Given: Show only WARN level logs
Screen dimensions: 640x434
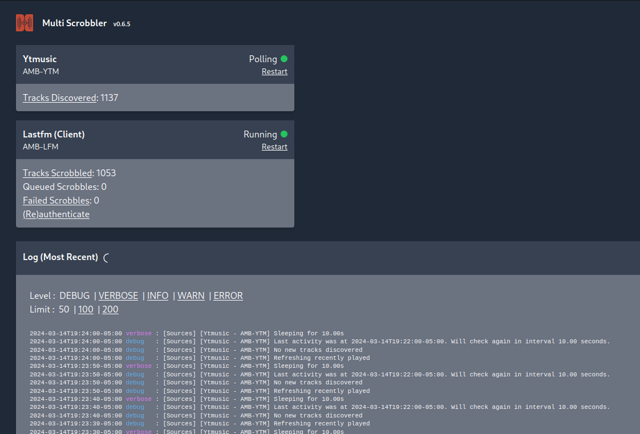Looking at the screenshot, I should [191, 295].
